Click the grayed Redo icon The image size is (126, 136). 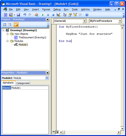30,15
